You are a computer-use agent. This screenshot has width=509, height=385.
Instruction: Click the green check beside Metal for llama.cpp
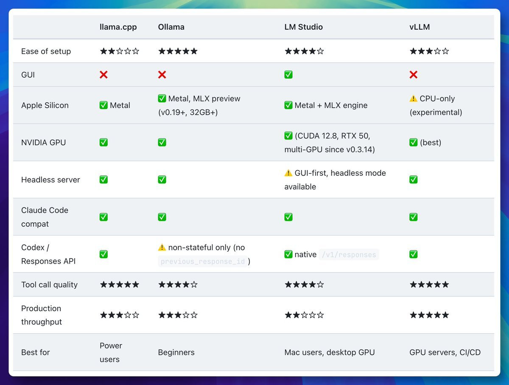click(x=103, y=105)
